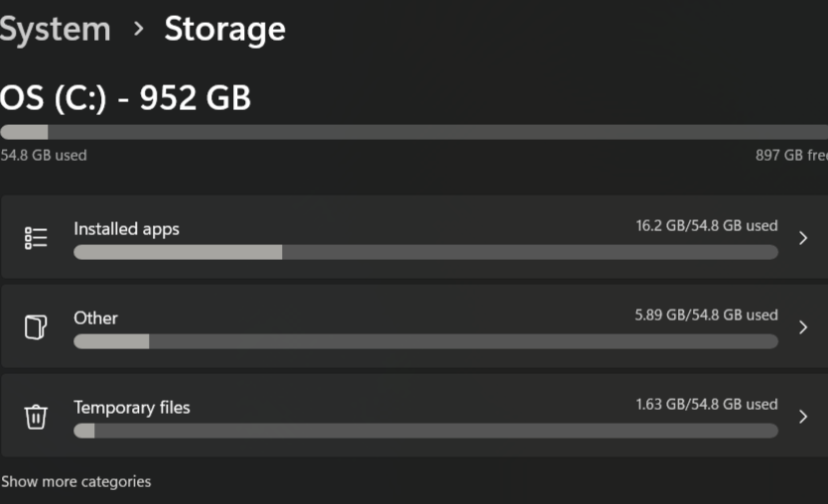Click the OS (C:) - 952 GB heading
Screen dimensions: 828x504
tap(126, 97)
